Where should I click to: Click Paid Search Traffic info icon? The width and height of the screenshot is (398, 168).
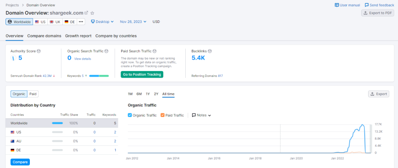click(154, 51)
